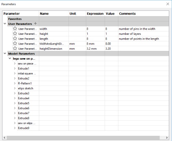Expand Extrude5 parameters
The height and width of the screenshot is (141, 172).
pyautogui.click(x=15, y=103)
